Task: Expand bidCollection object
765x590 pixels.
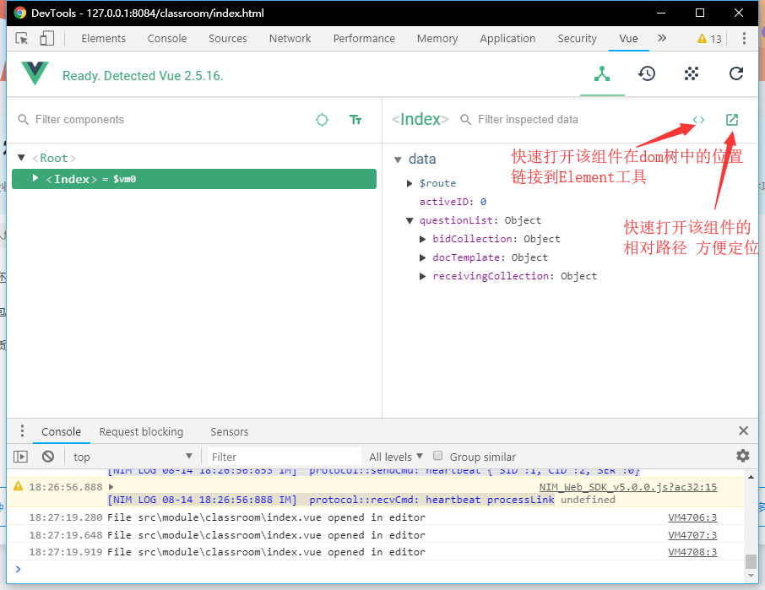Action: (x=423, y=239)
